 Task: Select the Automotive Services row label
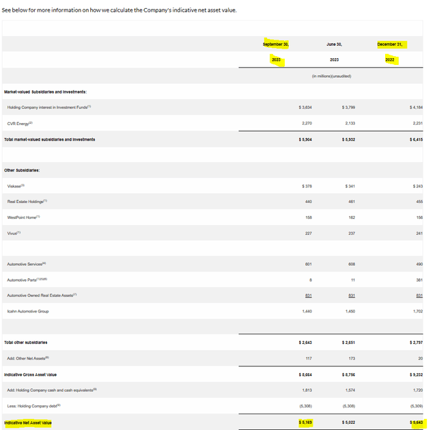click(26, 264)
